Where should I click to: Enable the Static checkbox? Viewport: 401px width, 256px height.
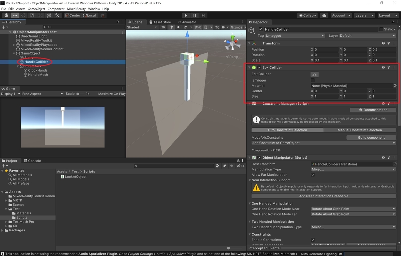click(x=381, y=29)
